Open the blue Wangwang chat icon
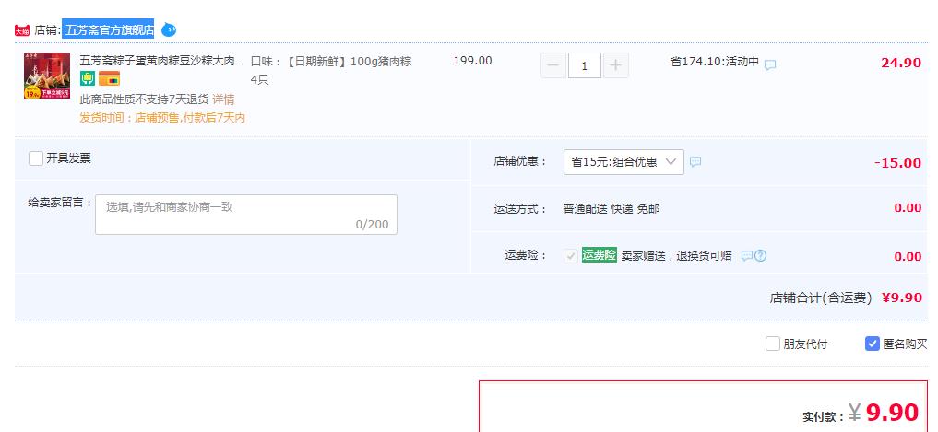This screenshot has height=432, width=938. tap(169, 29)
